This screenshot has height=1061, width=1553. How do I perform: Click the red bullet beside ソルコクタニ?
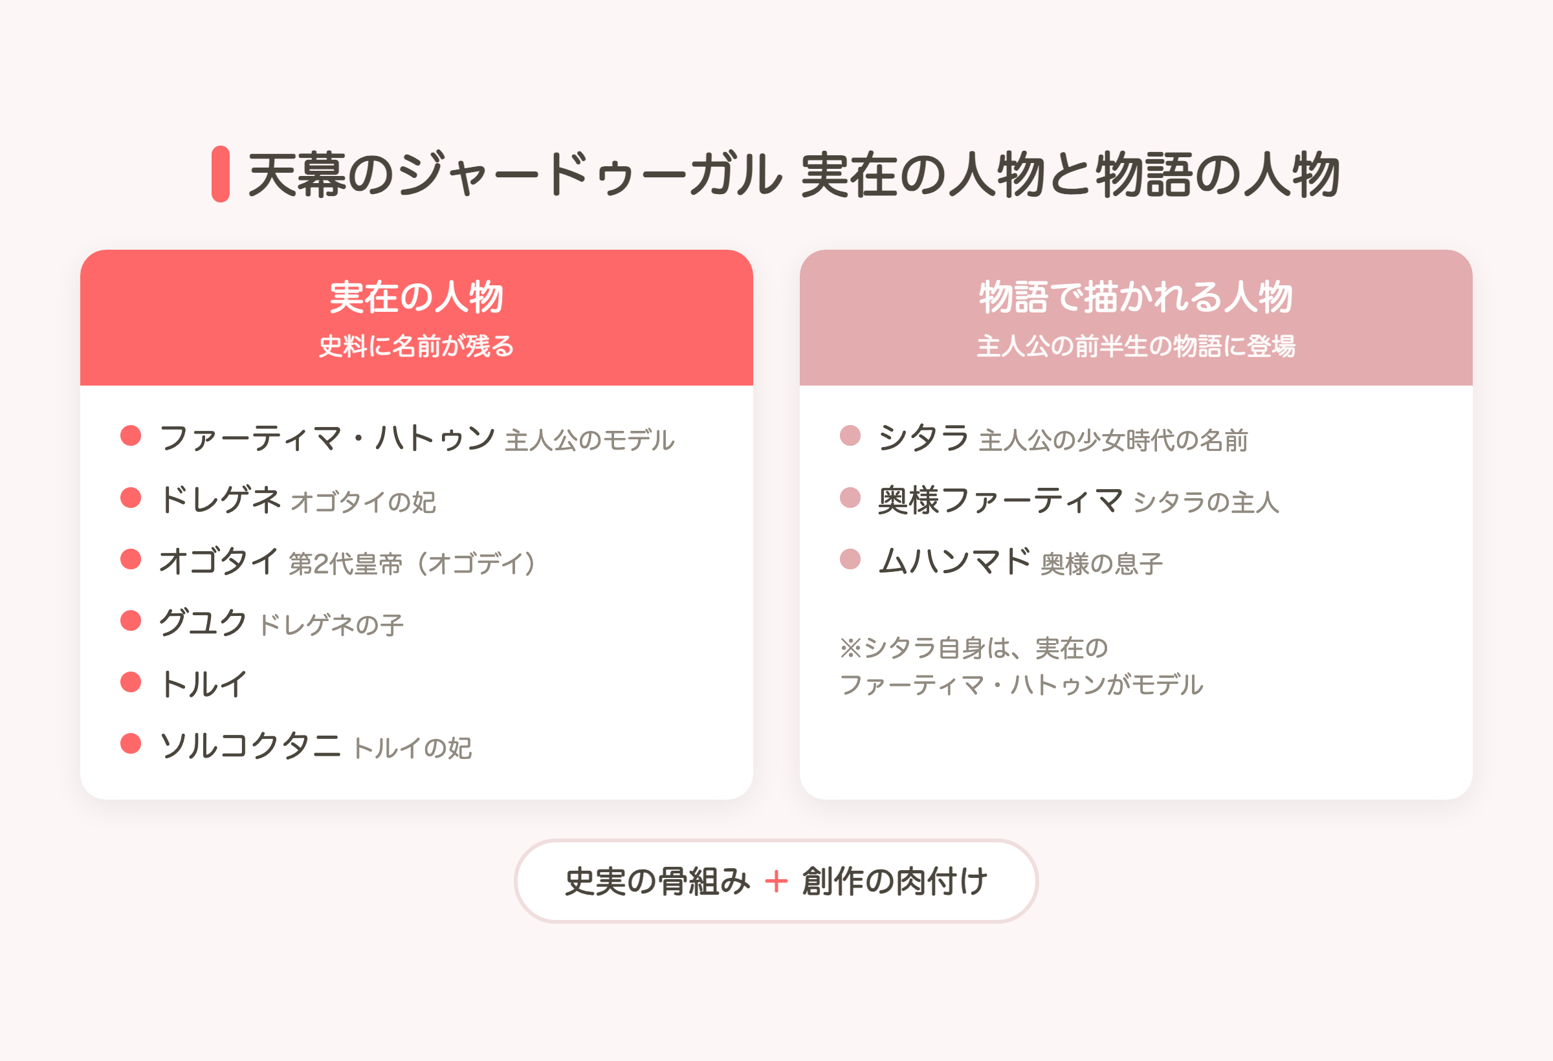[131, 743]
